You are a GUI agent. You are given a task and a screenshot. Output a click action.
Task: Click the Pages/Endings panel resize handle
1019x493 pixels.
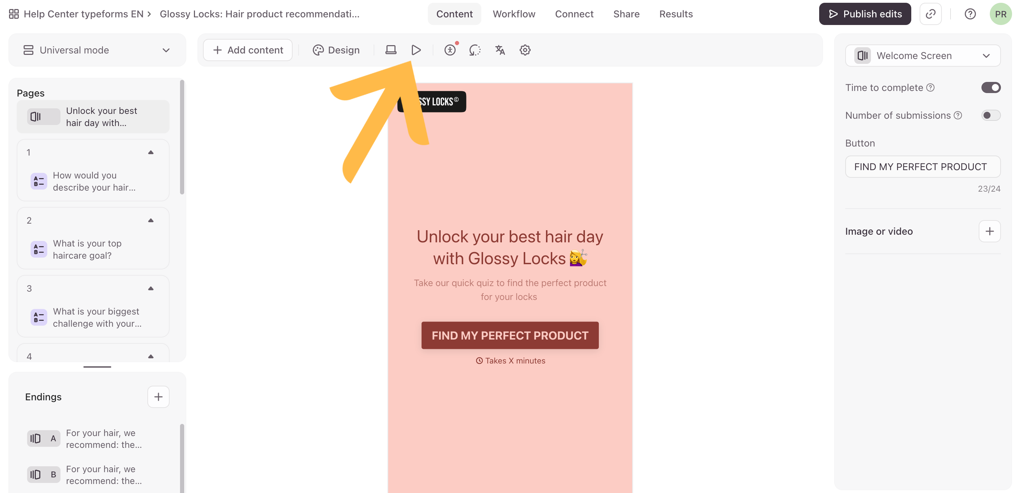point(97,367)
